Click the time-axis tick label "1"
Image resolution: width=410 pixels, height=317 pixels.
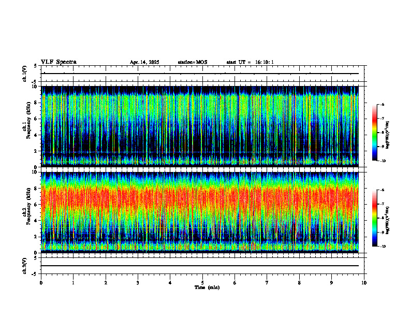coord(74,283)
